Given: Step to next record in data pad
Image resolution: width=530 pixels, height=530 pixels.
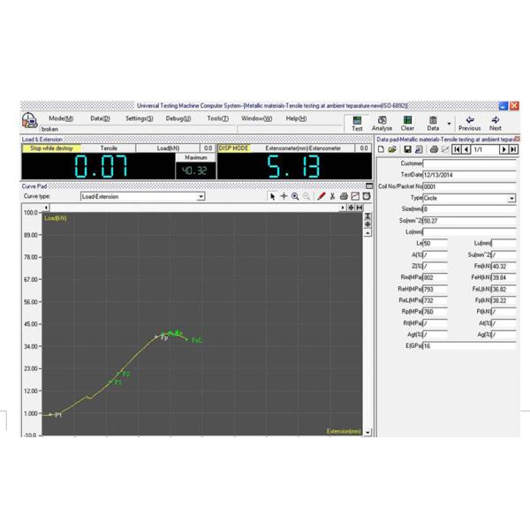Looking at the screenshot, I should (x=504, y=149).
